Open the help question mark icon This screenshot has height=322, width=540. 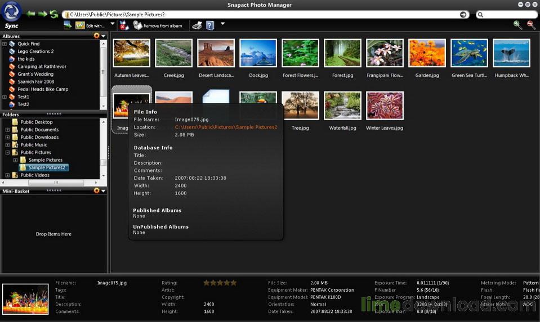coord(210,25)
